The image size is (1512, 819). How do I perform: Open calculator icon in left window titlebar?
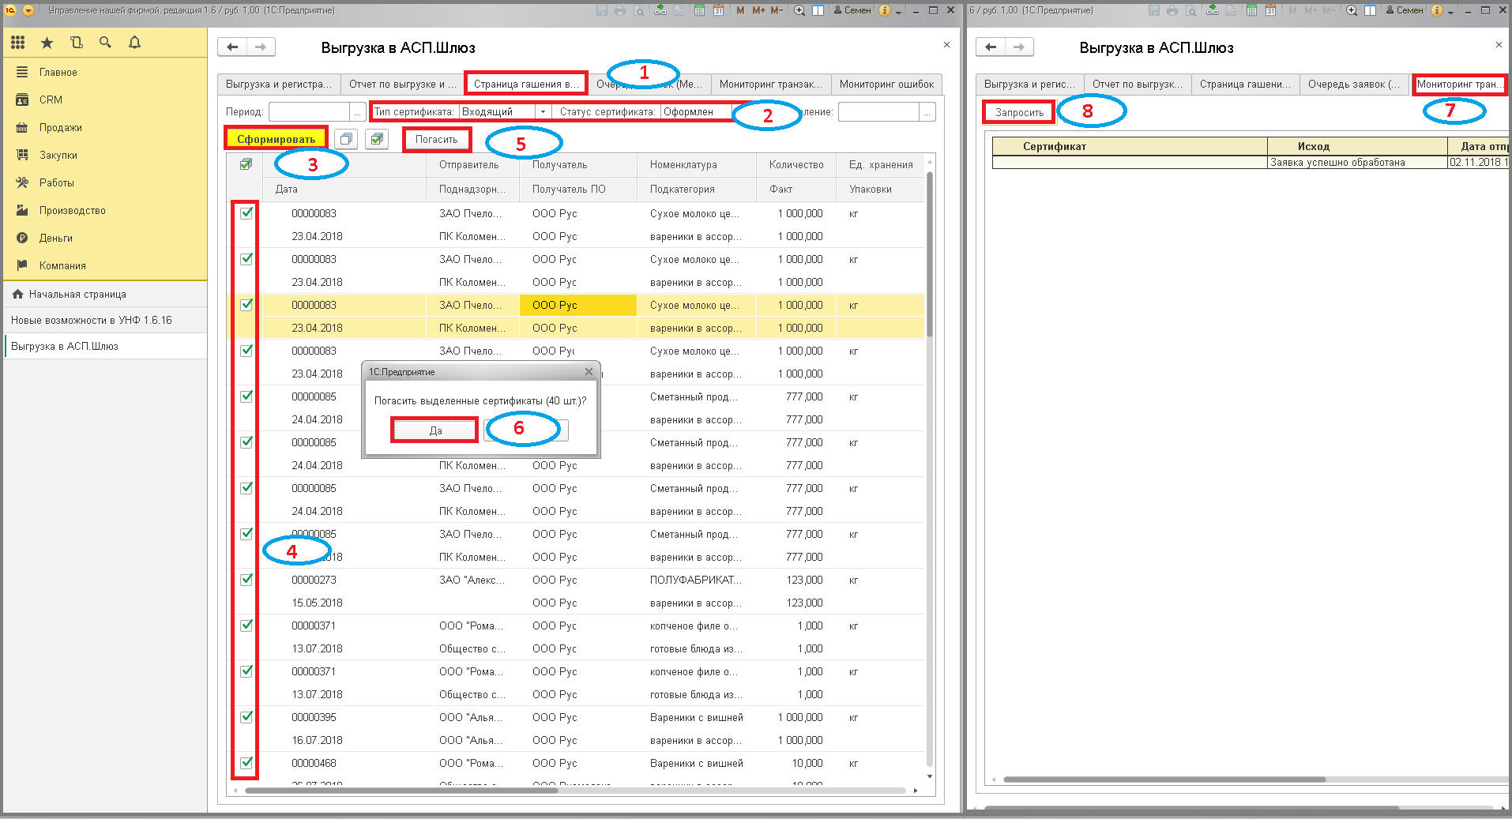tap(699, 10)
